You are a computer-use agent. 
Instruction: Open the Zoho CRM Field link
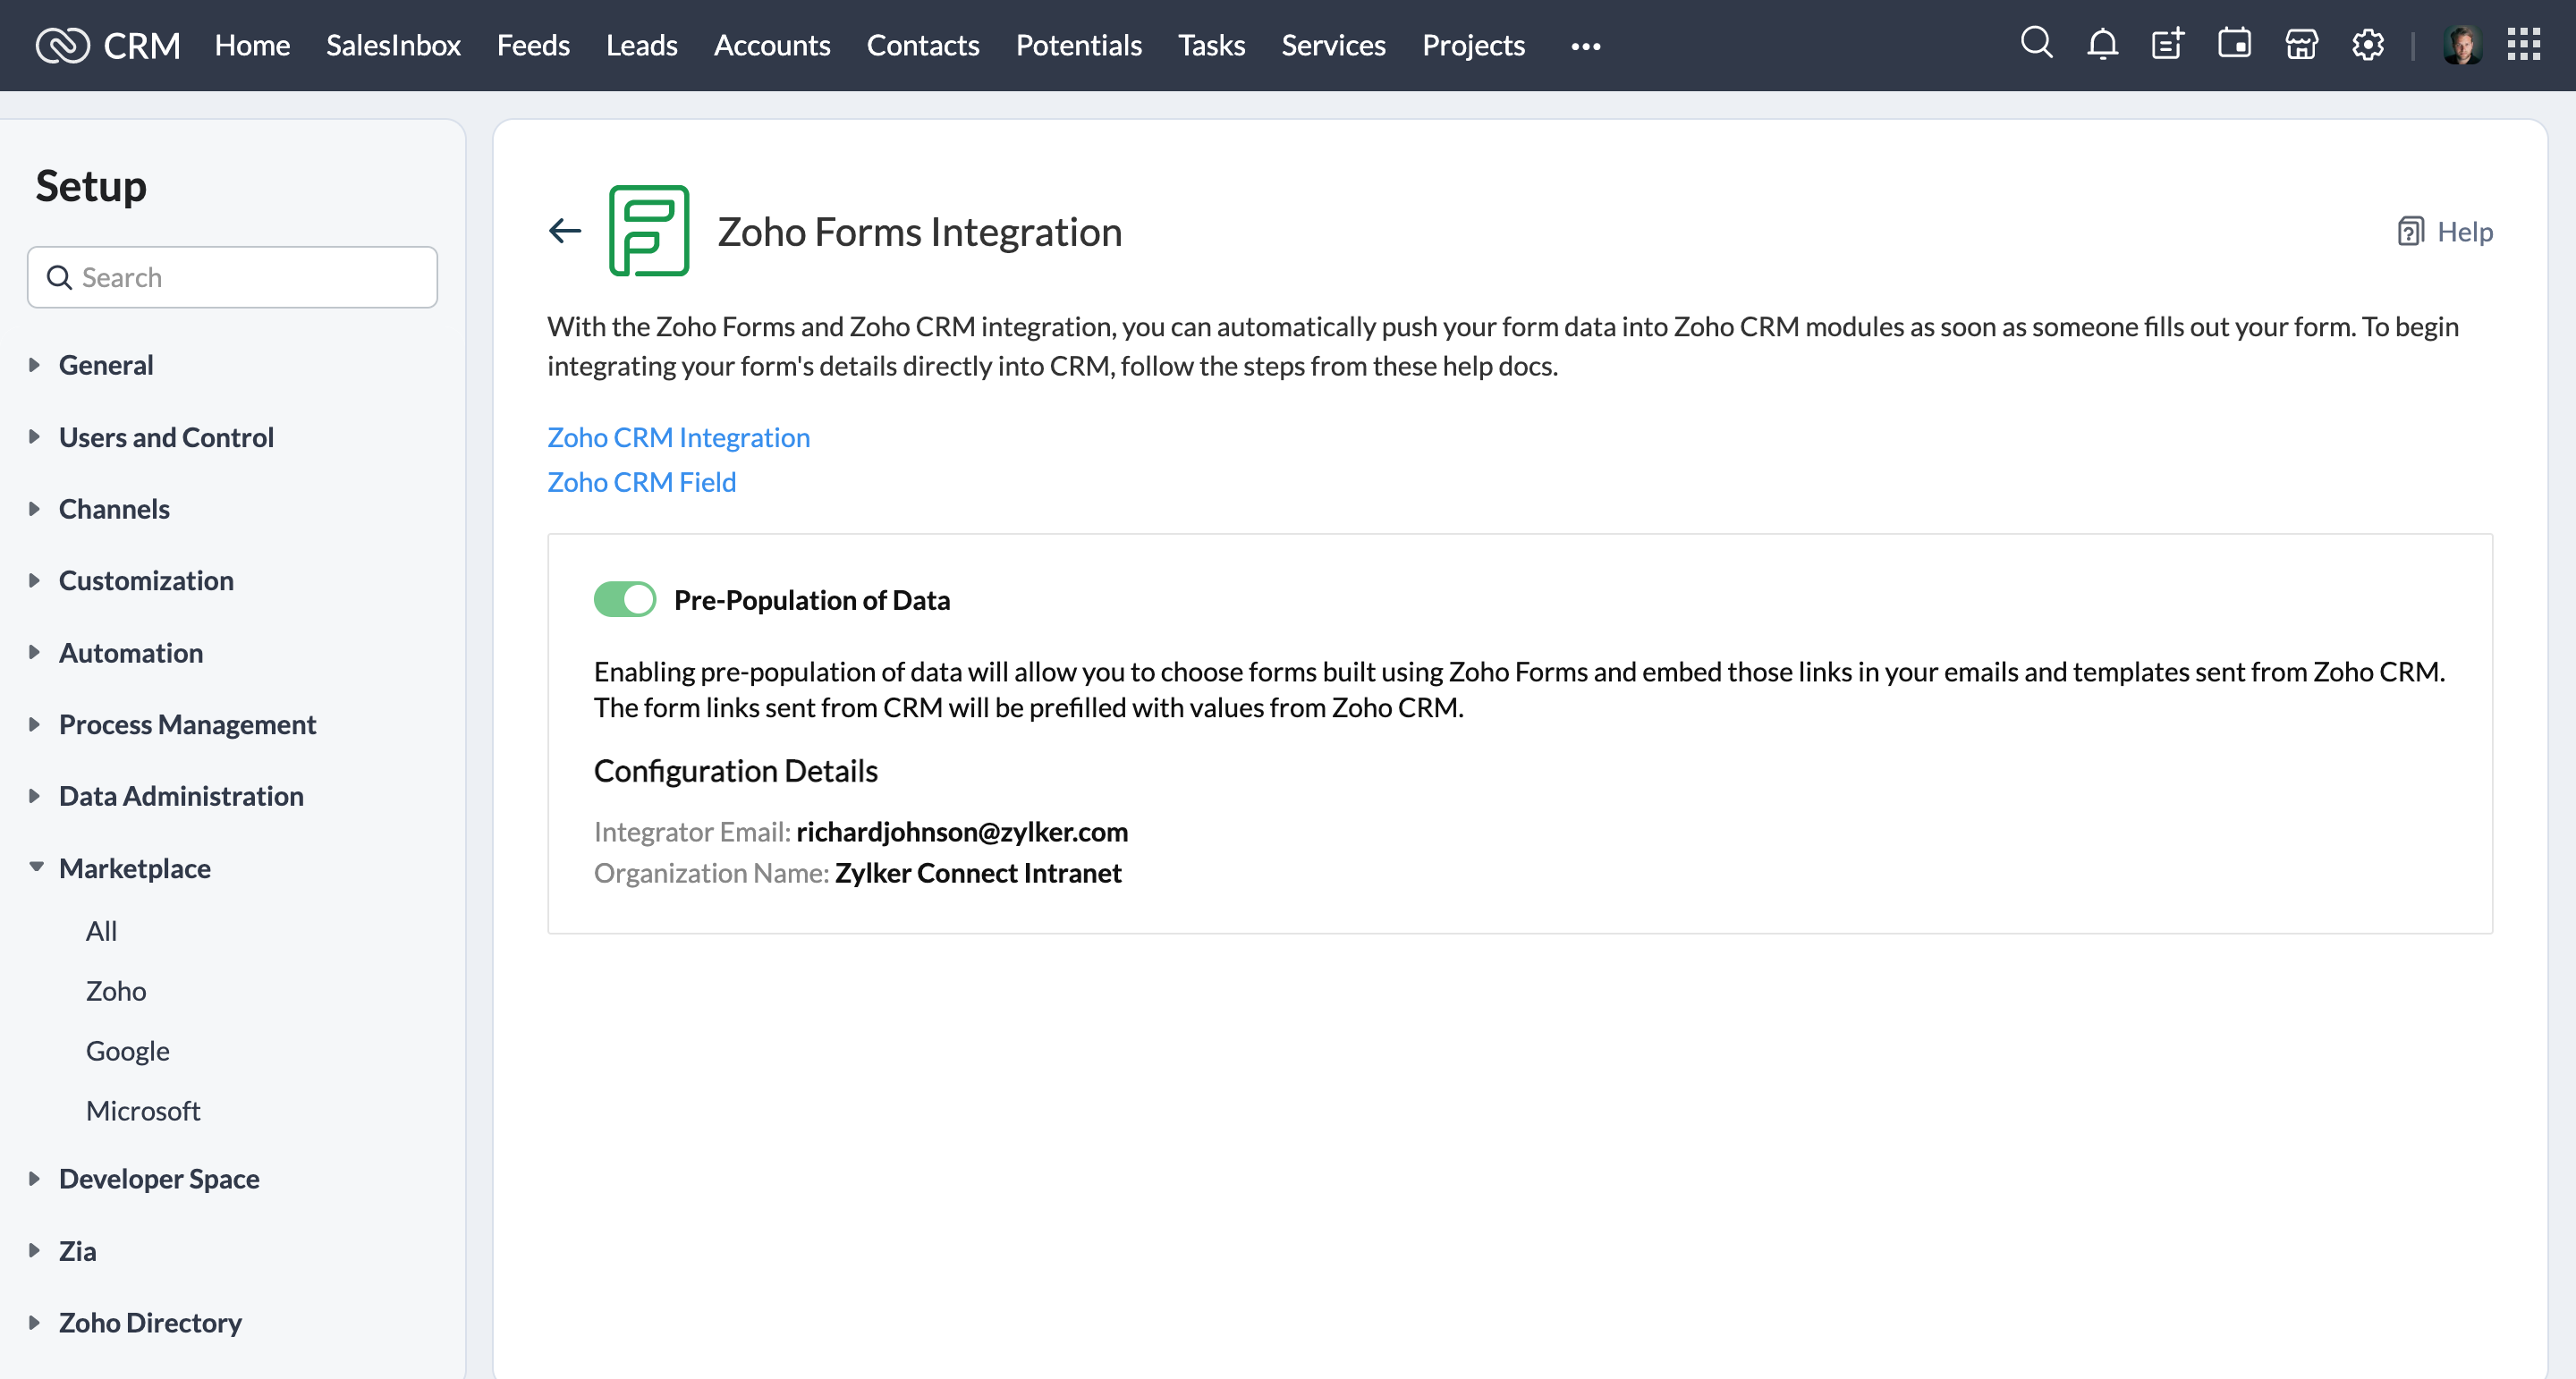pos(641,482)
